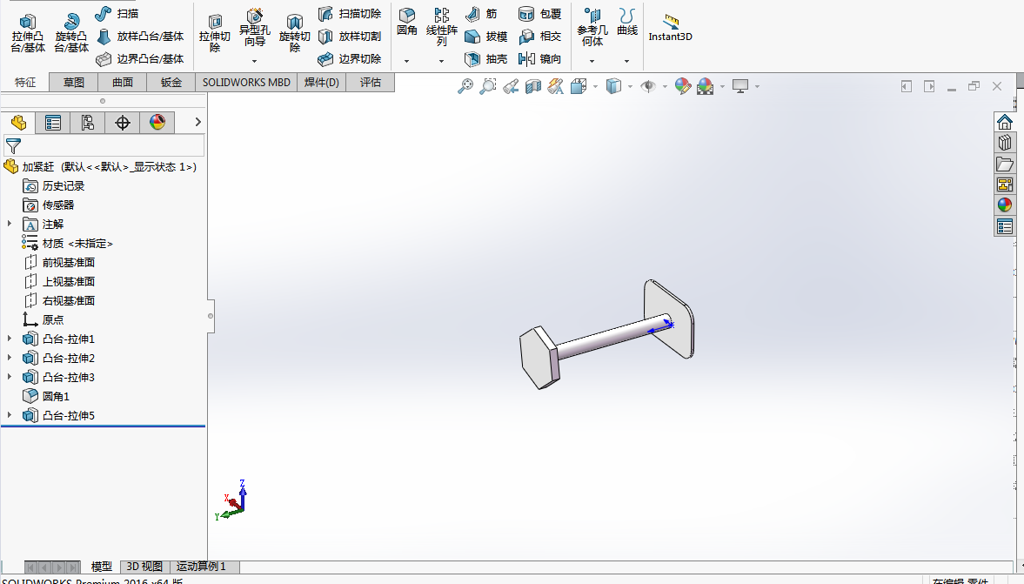The image size is (1024, 584).
Task: Click the filter field in feature tree
Action: [x=104, y=145]
